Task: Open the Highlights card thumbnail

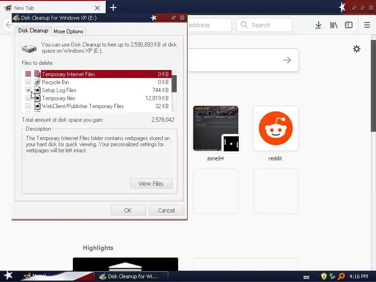Action: pos(125,264)
